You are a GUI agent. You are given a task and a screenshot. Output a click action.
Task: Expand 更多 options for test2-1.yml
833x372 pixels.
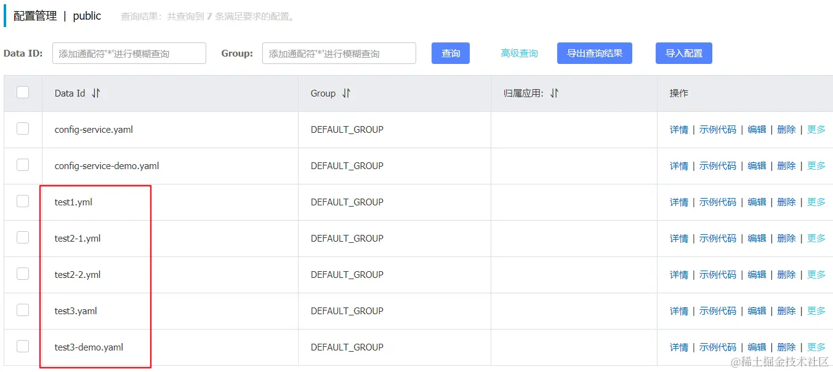(816, 239)
